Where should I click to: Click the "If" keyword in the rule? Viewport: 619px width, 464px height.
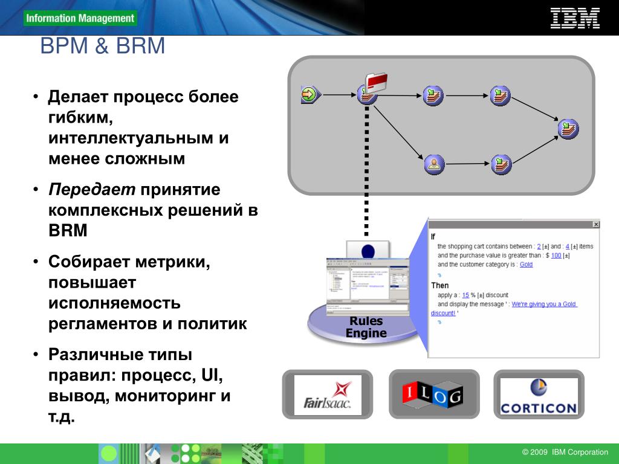433,237
